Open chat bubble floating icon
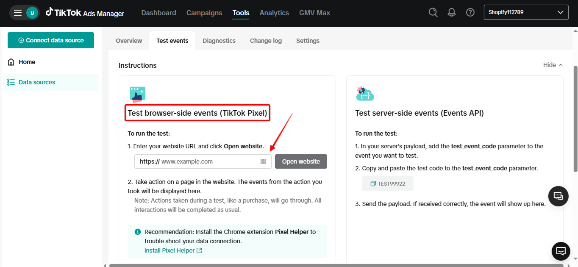 point(559,196)
